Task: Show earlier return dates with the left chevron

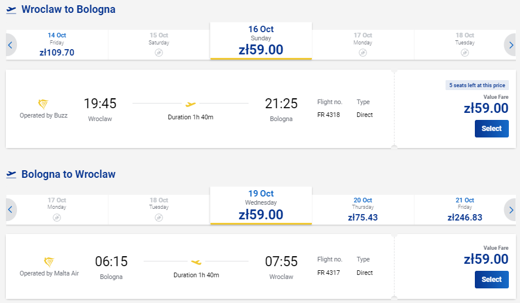Action: (11, 209)
